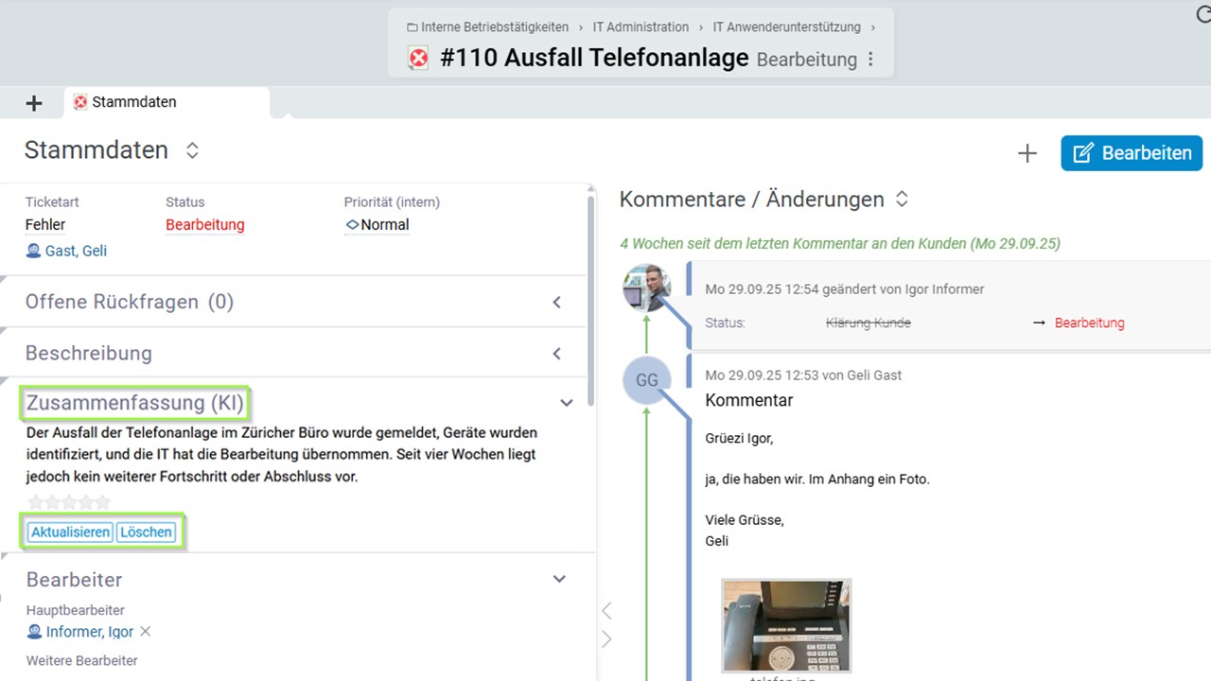Image resolution: width=1211 pixels, height=681 pixels.
Task: Expand side panel with right arrow divider
Action: 607,639
